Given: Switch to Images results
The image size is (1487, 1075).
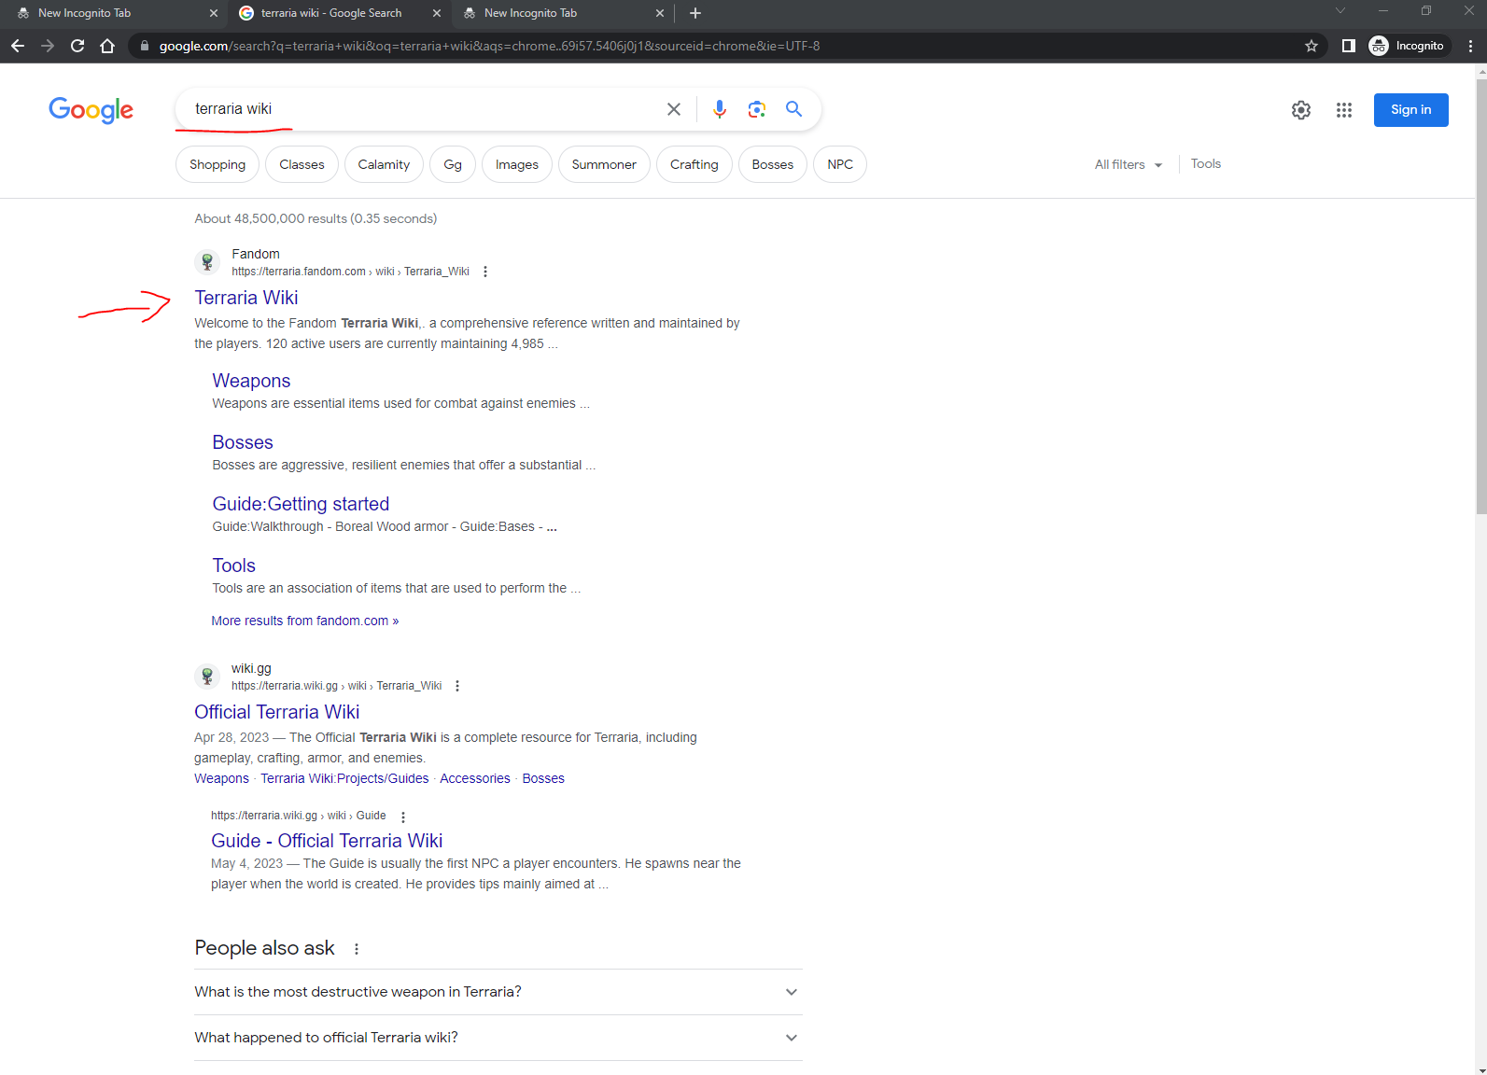Looking at the screenshot, I should point(517,164).
